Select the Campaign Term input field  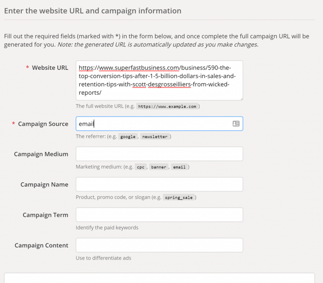point(159,215)
